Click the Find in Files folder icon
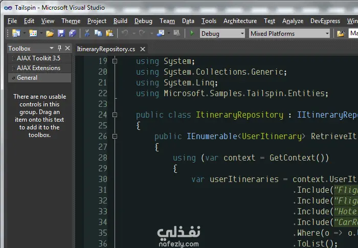 click(x=341, y=34)
